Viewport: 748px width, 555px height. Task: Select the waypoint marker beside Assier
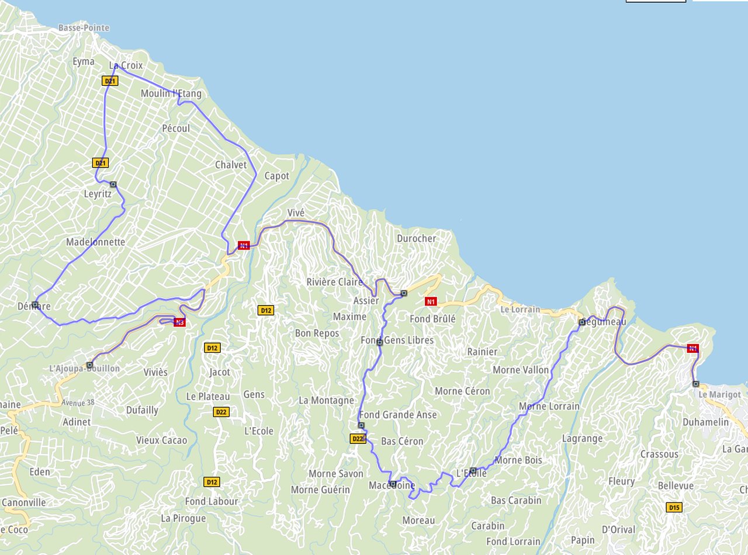403,293
